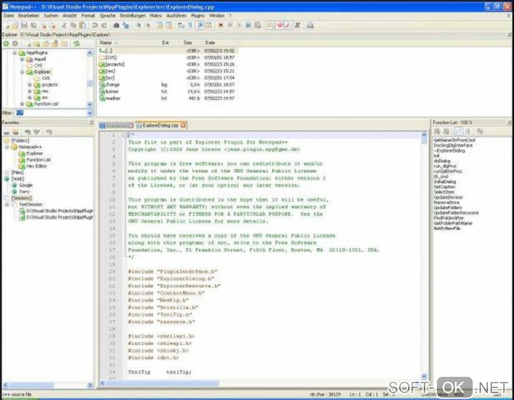
Task: Toggle the highlighted list view button in Function List
Action: (458, 131)
